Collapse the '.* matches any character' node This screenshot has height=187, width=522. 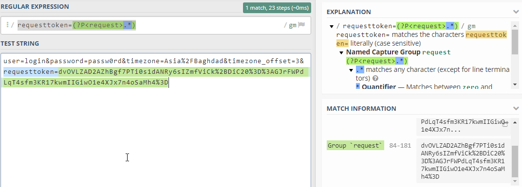click(x=351, y=70)
